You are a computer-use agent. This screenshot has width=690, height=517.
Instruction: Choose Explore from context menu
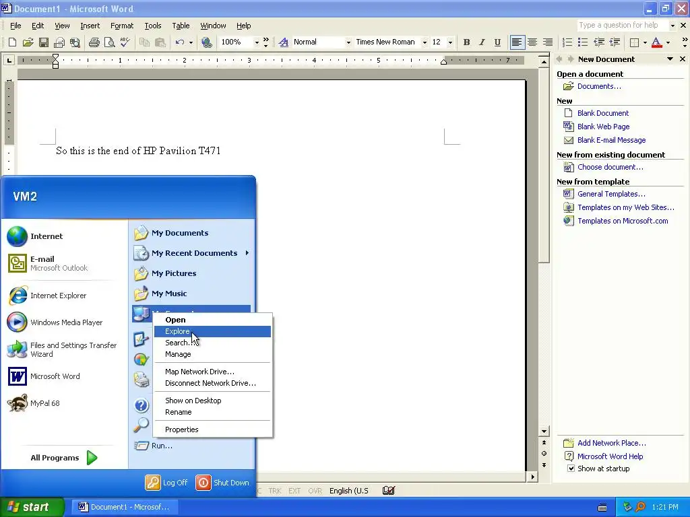[x=212, y=331]
